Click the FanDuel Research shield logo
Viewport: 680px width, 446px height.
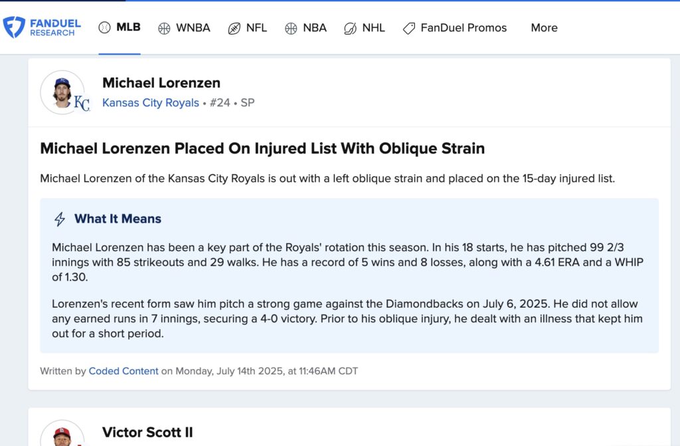tap(14, 27)
